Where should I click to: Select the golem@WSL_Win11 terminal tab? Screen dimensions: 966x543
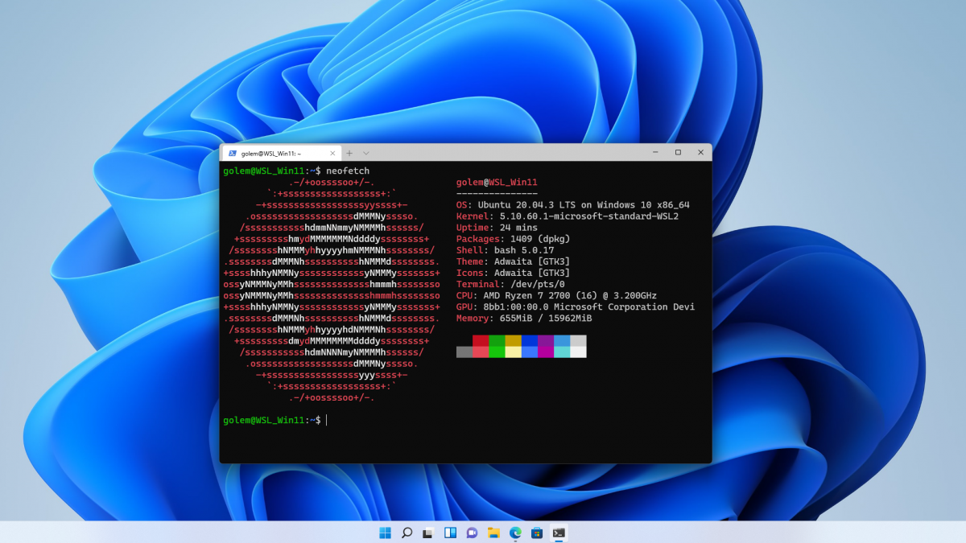(x=270, y=153)
